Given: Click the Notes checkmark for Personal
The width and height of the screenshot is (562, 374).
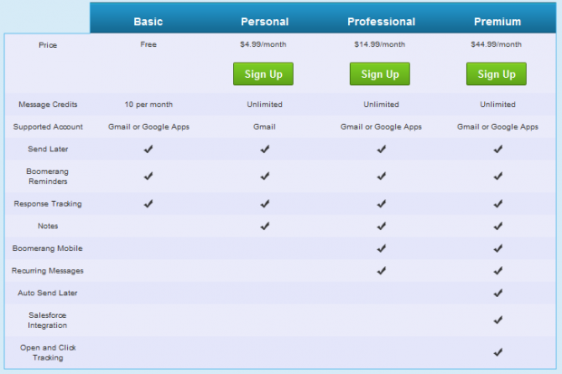Looking at the screenshot, I should (x=265, y=226).
